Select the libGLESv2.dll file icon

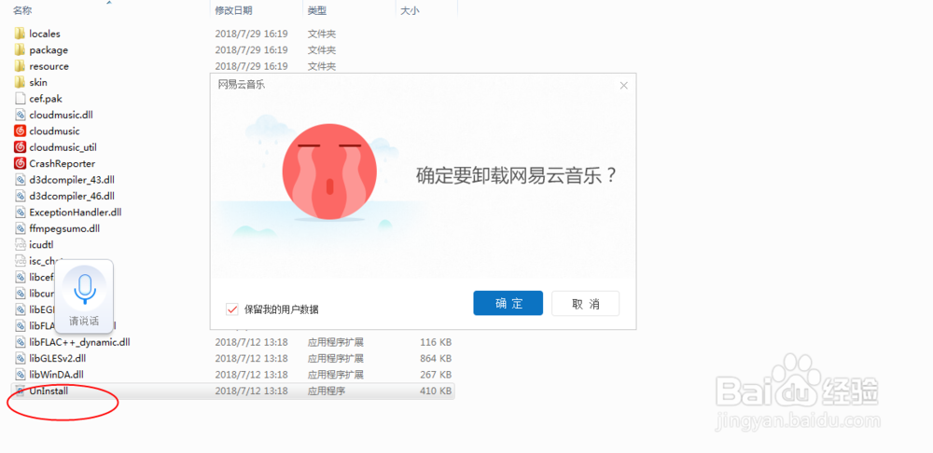coord(20,358)
